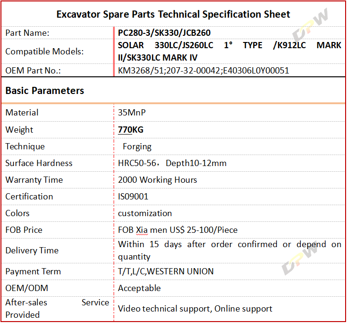Screen dimensions: 348x323
Task: Select the 'OEM Part No.:' label
Action: click(33, 71)
